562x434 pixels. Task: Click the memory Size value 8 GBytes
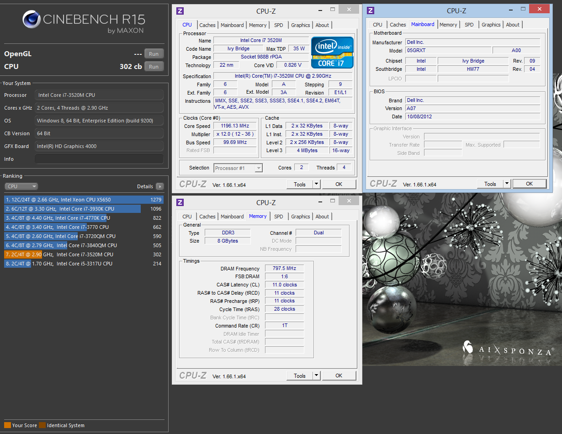coord(227,241)
